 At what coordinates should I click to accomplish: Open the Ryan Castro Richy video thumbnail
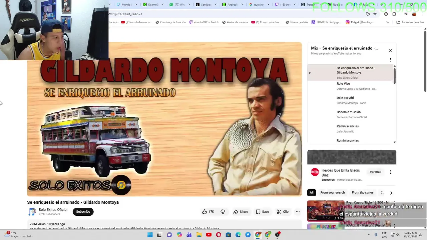tap(326, 211)
